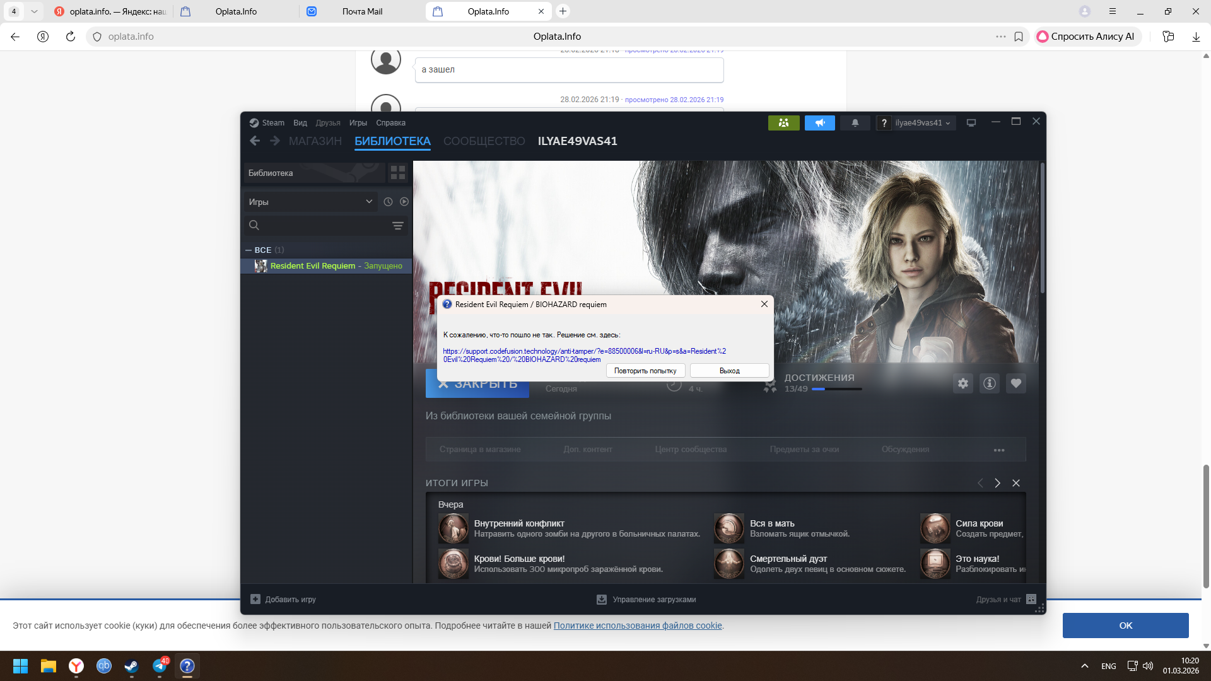Expand the Игры library dropdown
1211x681 pixels.
[x=310, y=202]
